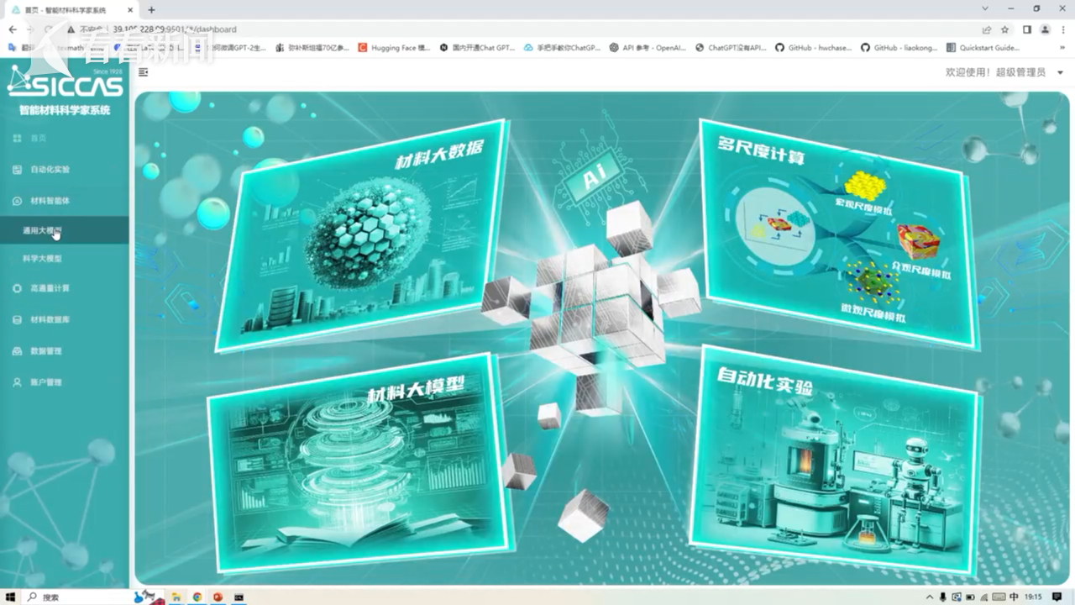This screenshot has height=605, width=1075.
Task: Click the 自动化实验 sidebar icon
Action: [18, 170]
